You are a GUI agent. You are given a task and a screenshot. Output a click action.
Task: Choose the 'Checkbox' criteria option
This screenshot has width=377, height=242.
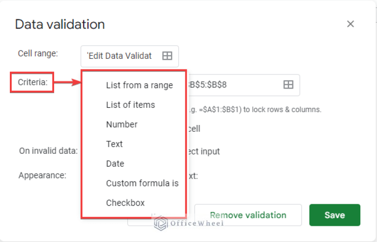pyautogui.click(x=125, y=203)
